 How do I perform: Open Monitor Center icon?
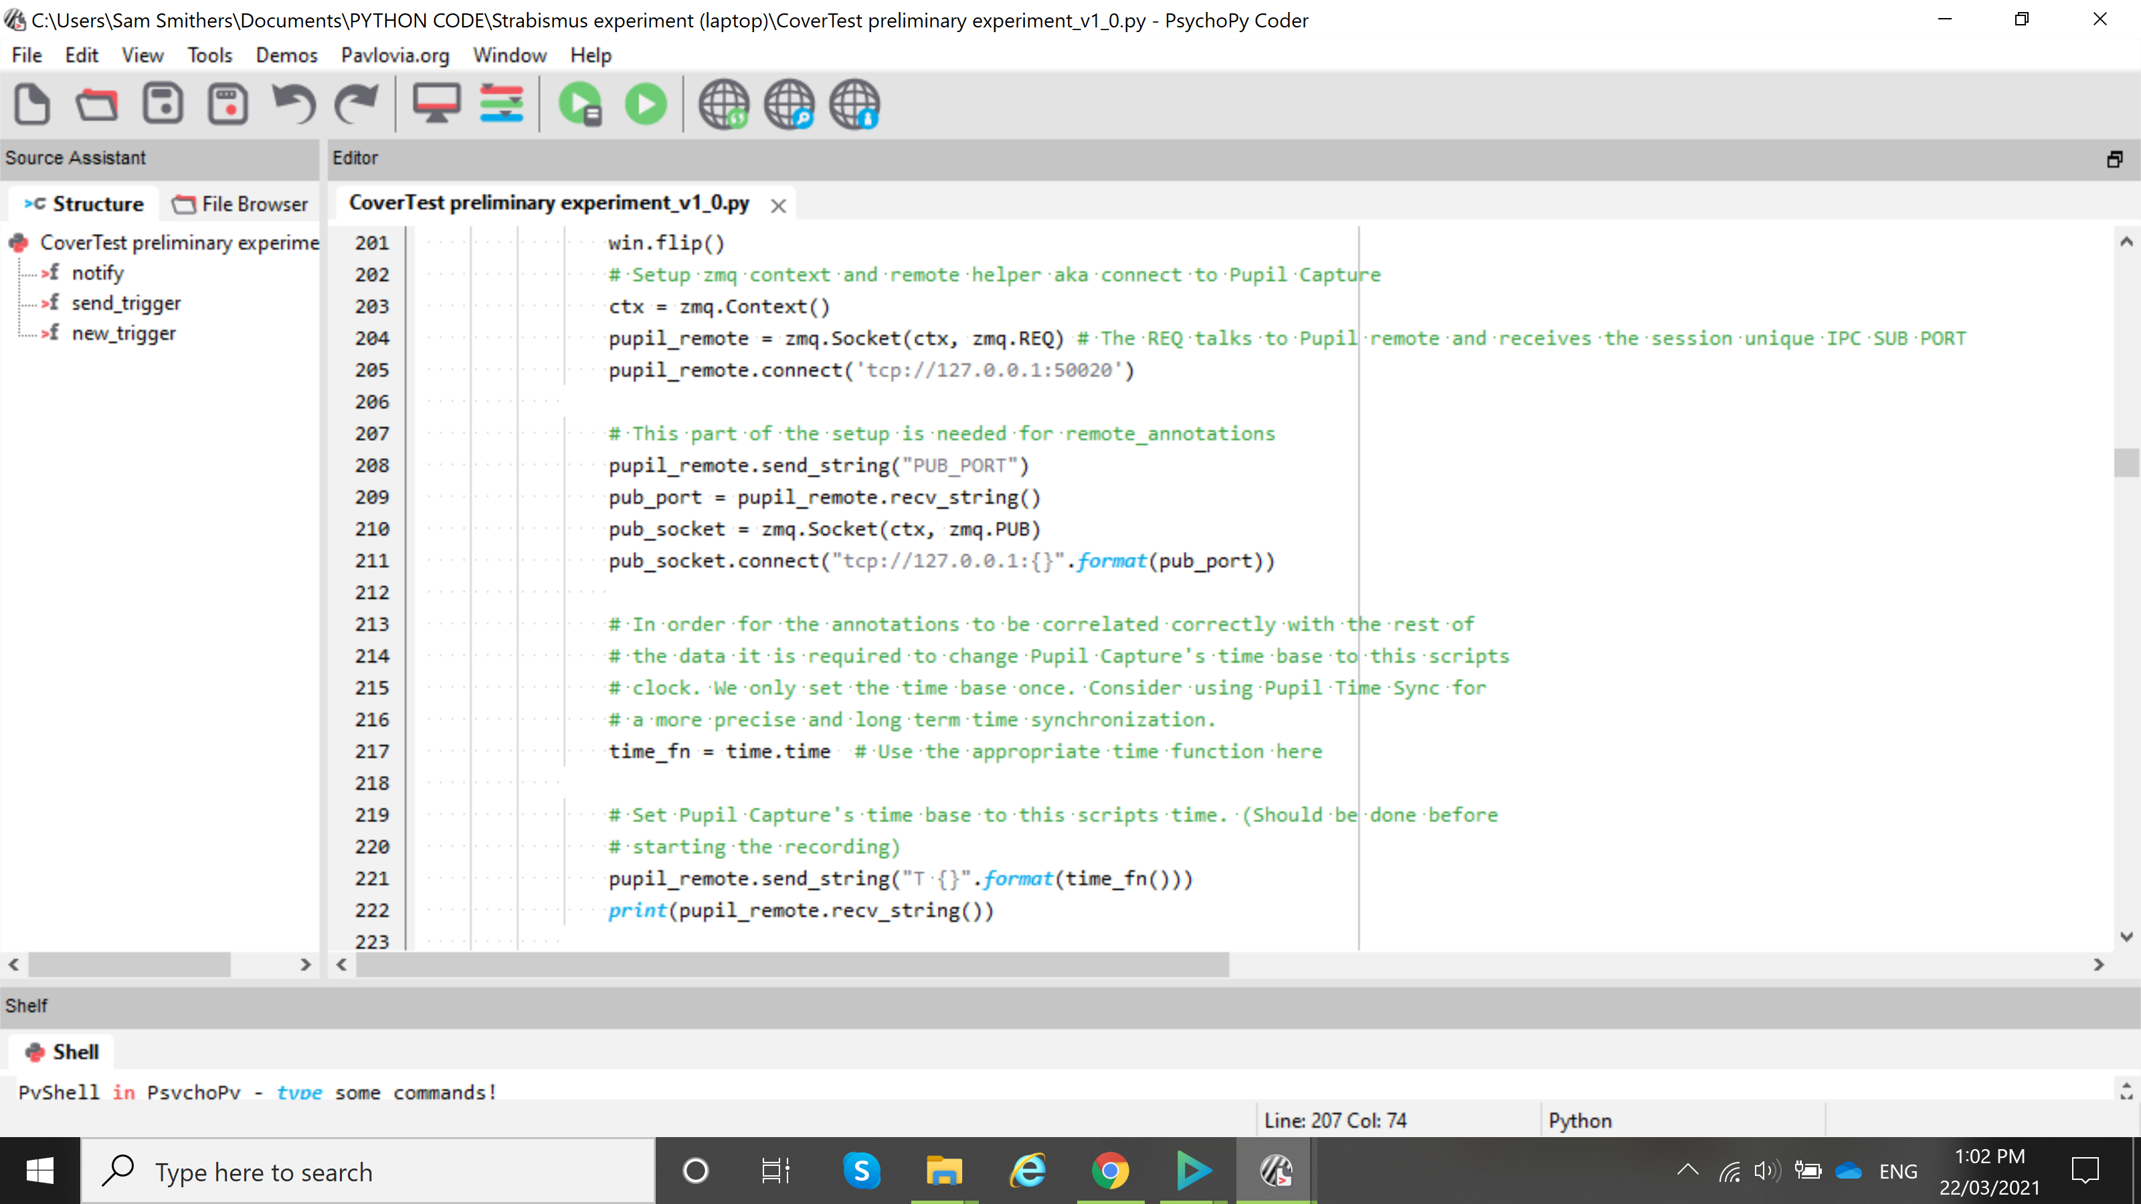[436, 104]
